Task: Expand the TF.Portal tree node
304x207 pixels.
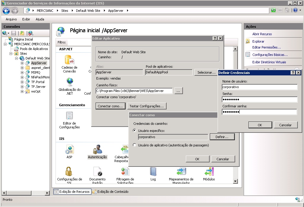Action: 22,82
